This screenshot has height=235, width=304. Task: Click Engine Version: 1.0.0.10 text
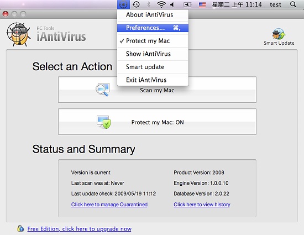[201, 183]
